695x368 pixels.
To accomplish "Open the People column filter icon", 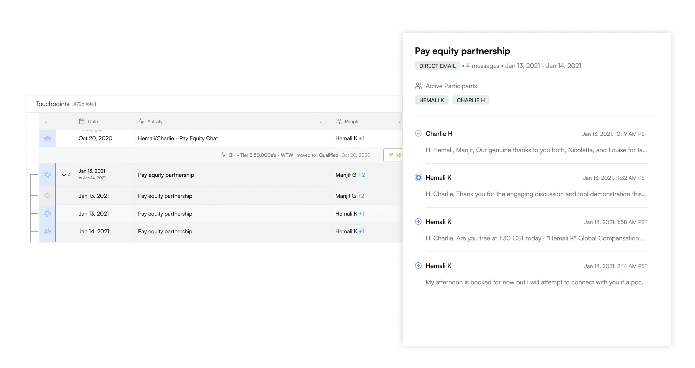I will 400,121.
